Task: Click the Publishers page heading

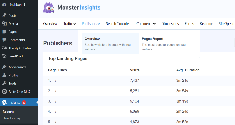Action: click(58, 43)
